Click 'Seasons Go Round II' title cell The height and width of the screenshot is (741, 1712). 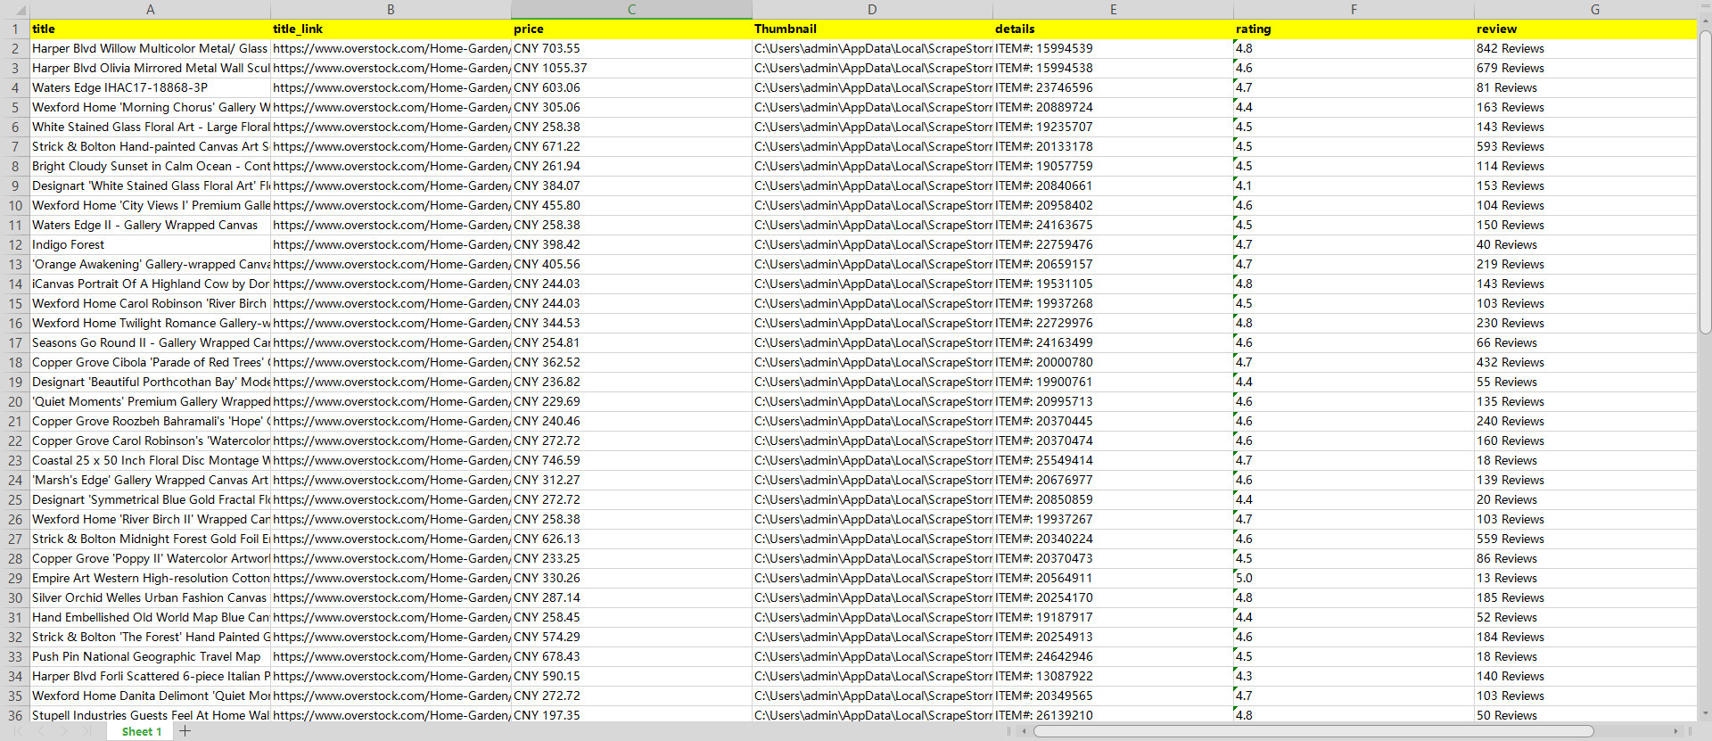pos(150,342)
